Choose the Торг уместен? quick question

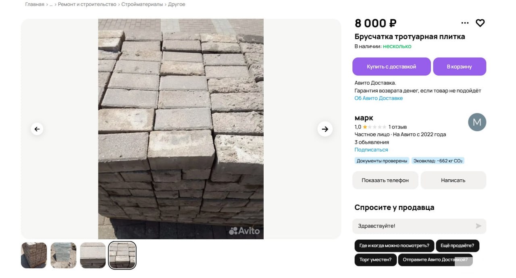[x=375, y=260]
